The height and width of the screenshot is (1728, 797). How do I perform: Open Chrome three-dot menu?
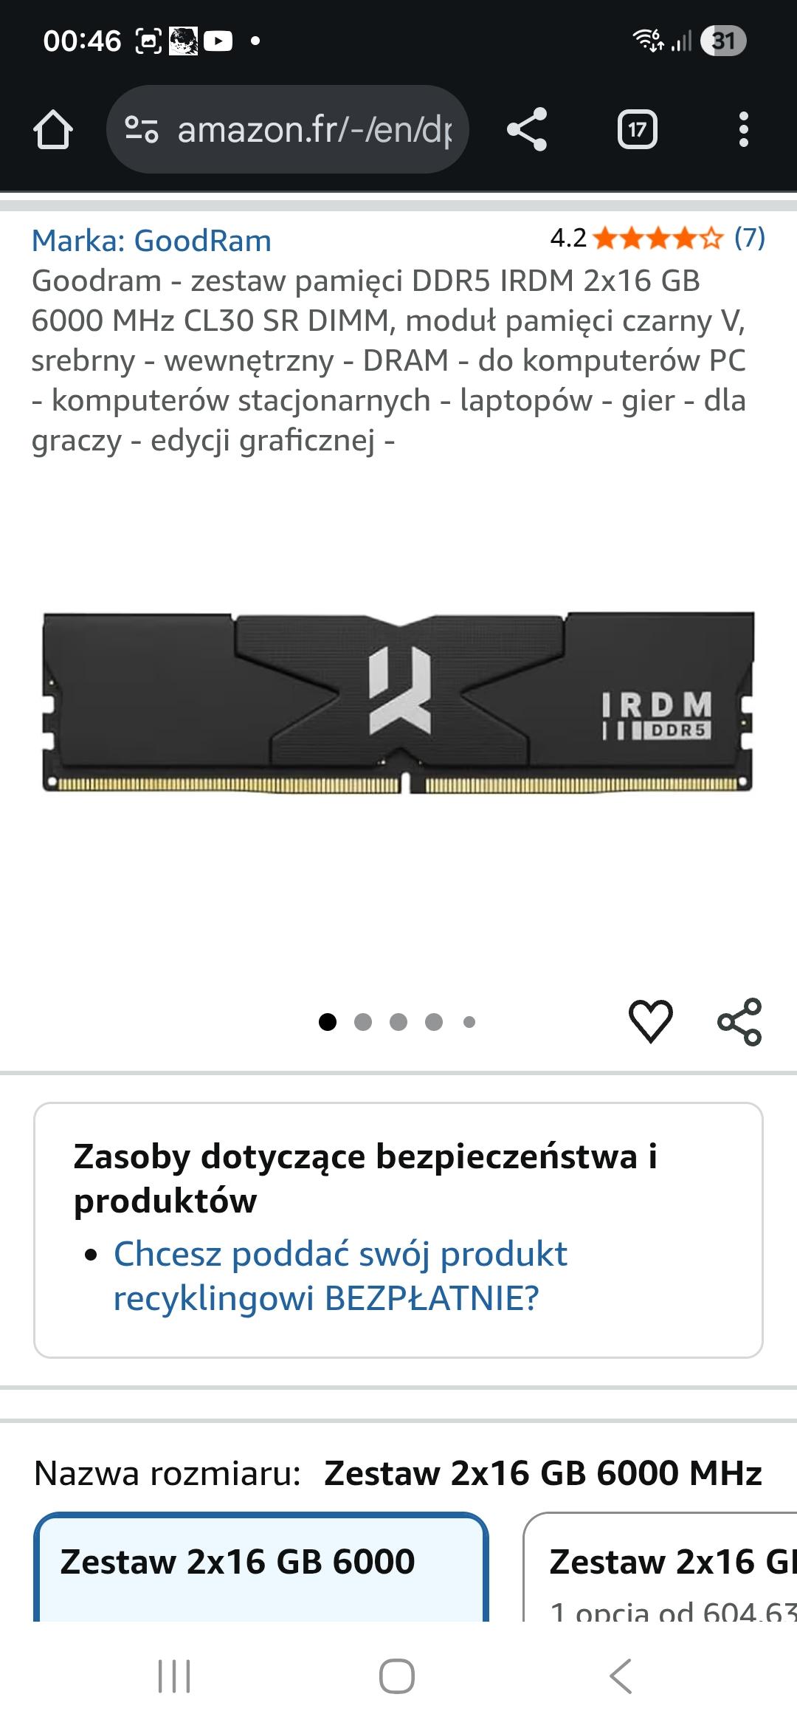tap(743, 130)
